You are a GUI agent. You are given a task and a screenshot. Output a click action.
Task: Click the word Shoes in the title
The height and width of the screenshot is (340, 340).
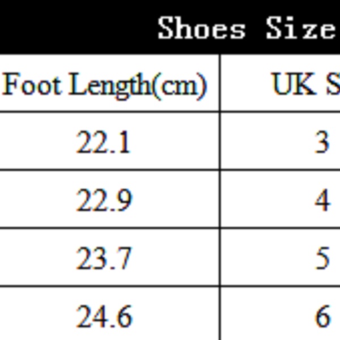click(x=202, y=27)
